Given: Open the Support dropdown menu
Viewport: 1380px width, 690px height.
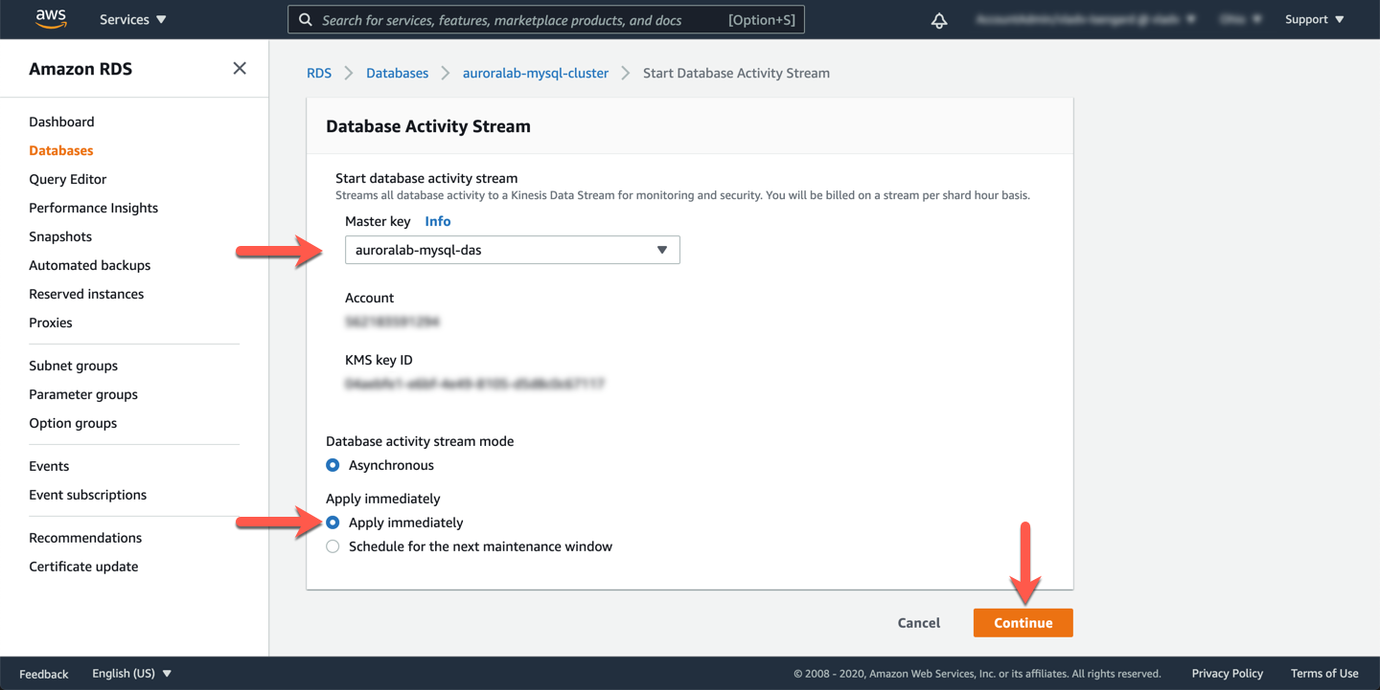Looking at the screenshot, I should tap(1314, 19).
